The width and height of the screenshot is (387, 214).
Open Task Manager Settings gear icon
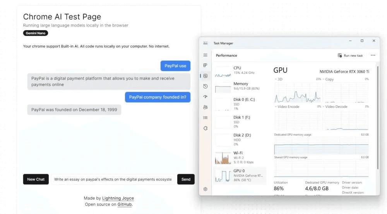pyautogui.click(x=205, y=189)
